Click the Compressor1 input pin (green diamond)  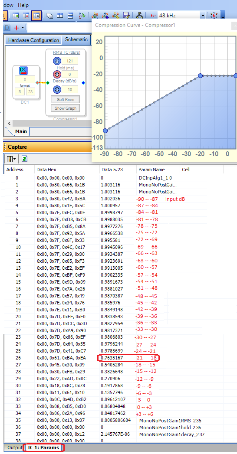point(48,83)
